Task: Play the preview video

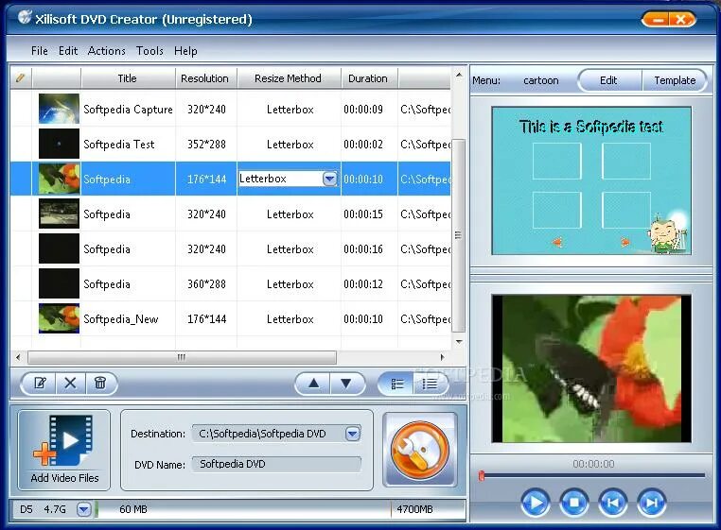Action: pyautogui.click(x=536, y=503)
